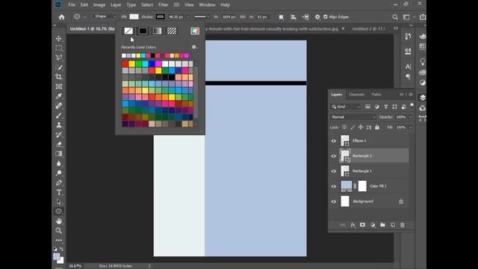Create a new group folder
The image size is (478, 269).
tap(382, 225)
